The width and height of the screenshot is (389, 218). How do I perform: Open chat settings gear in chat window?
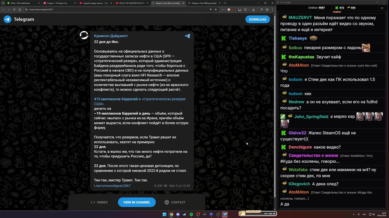point(382,8)
